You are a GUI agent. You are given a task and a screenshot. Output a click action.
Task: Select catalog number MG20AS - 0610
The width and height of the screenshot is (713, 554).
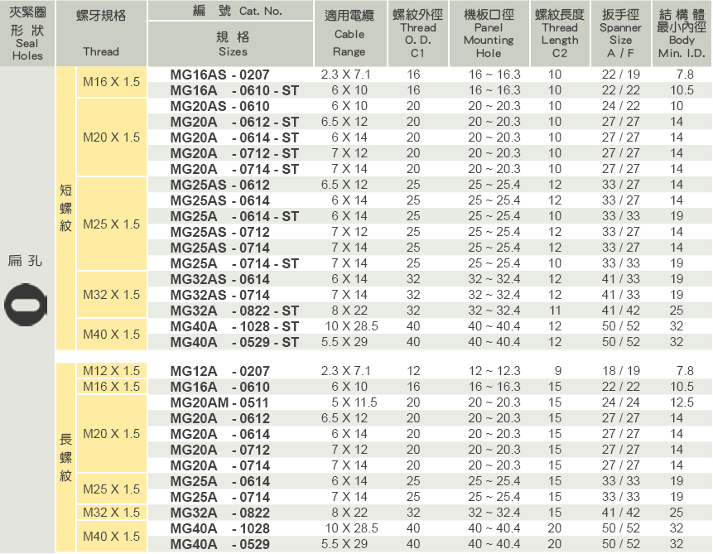point(220,106)
